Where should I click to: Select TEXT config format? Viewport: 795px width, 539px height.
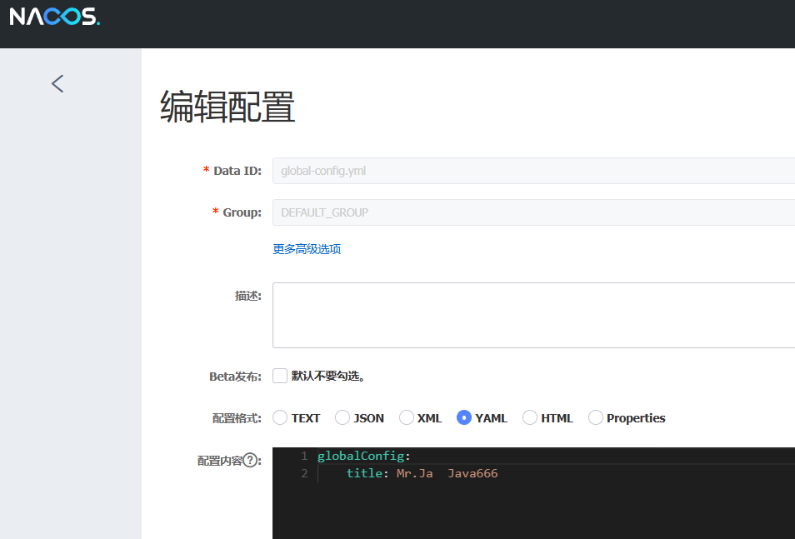click(x=280, y=418)
